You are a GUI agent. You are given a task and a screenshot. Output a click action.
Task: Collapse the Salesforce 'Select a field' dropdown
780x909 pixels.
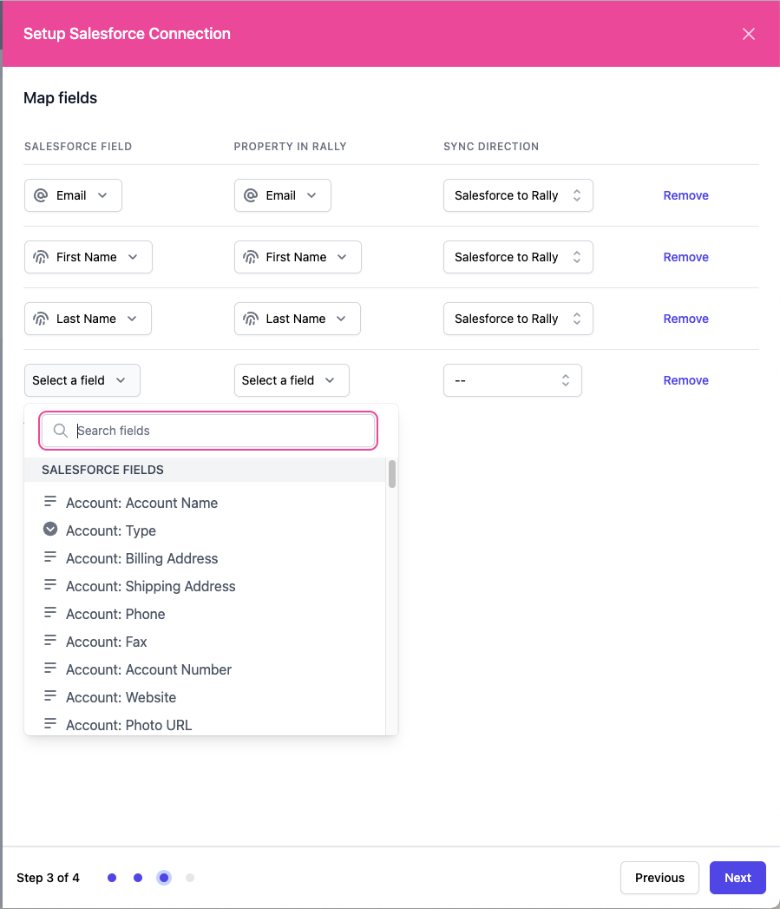point(82,380)
